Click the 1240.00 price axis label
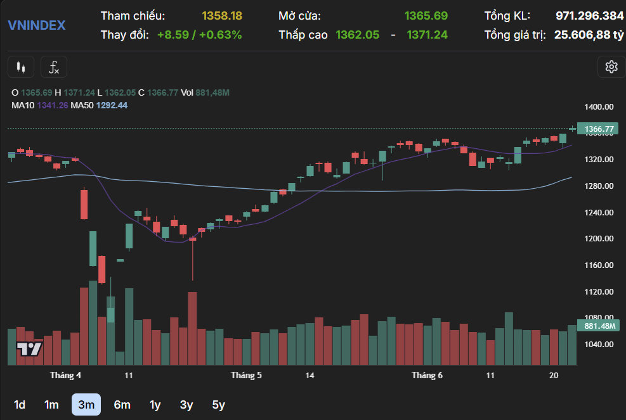Screen dimensions: 626x420 click(599, 212)
